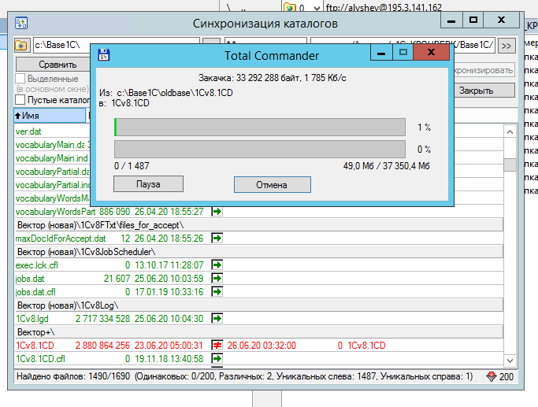Click the Сравнить button
Image resolution: width=538 pixels, height=407 pixels.
(54, 65)
